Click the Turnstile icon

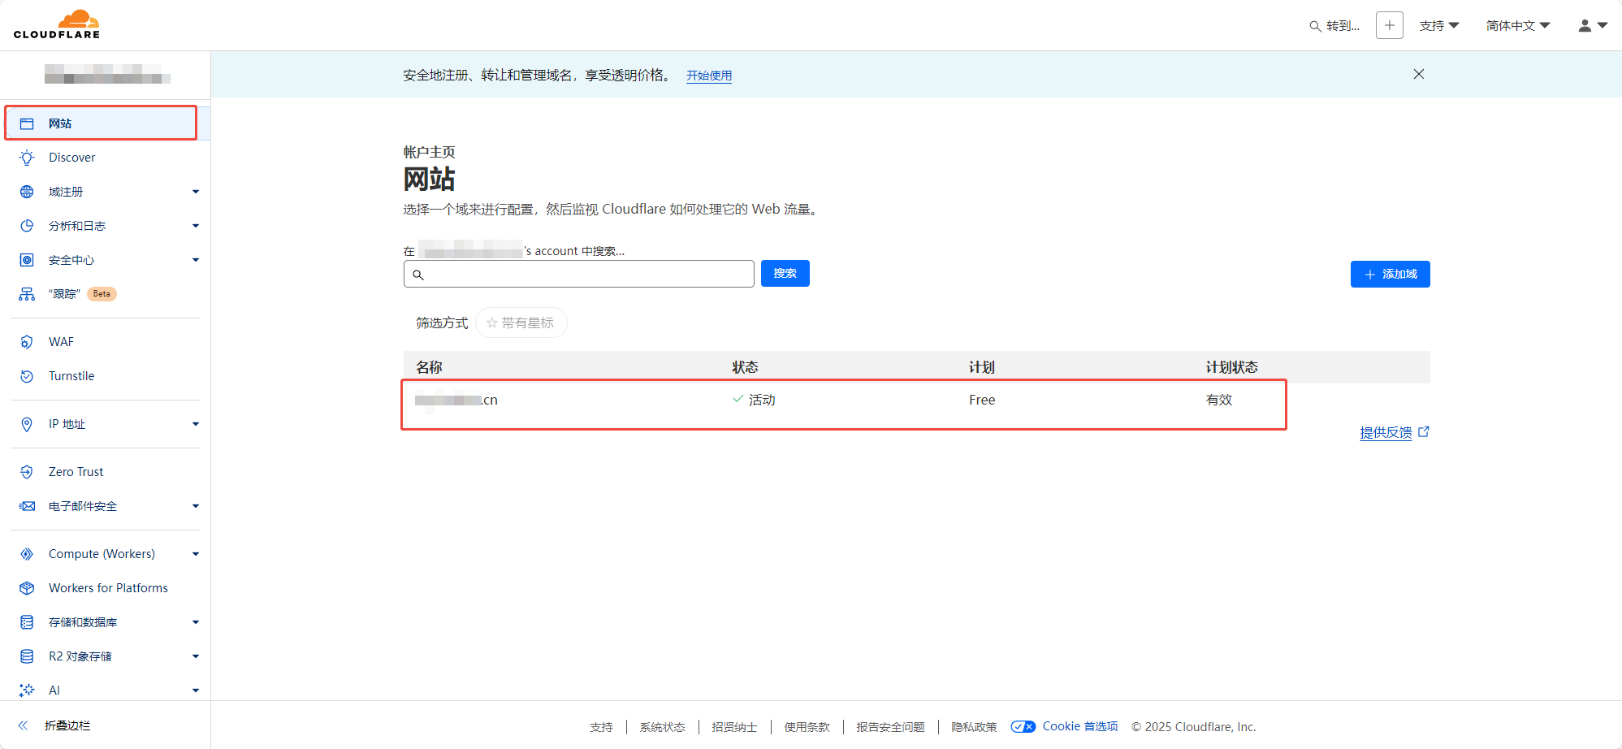[x=27, y=376]
